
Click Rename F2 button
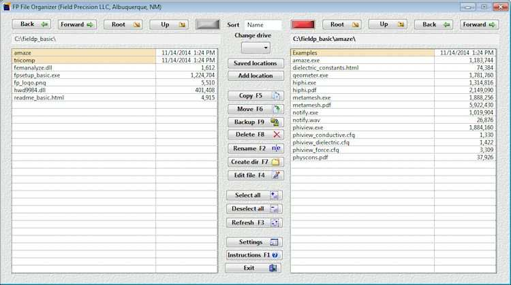(x=255, y=148)
